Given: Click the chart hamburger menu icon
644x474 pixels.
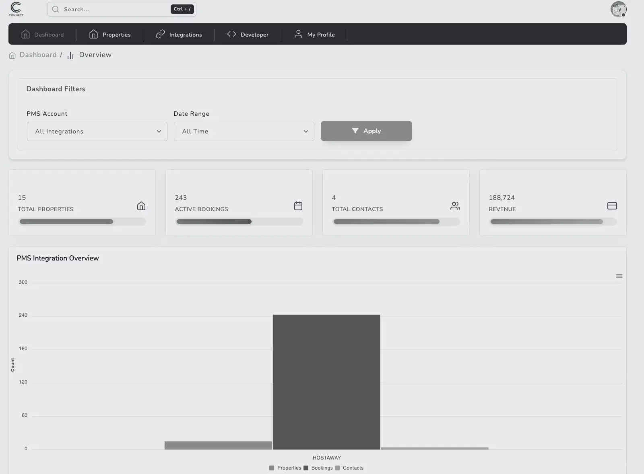Looking at the screenshot, I should pos(619,276).
